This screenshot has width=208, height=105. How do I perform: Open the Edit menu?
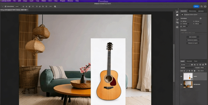point(19,1)
